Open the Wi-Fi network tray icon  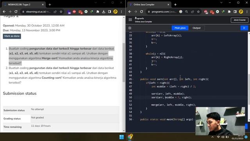[x=218, y=137]
